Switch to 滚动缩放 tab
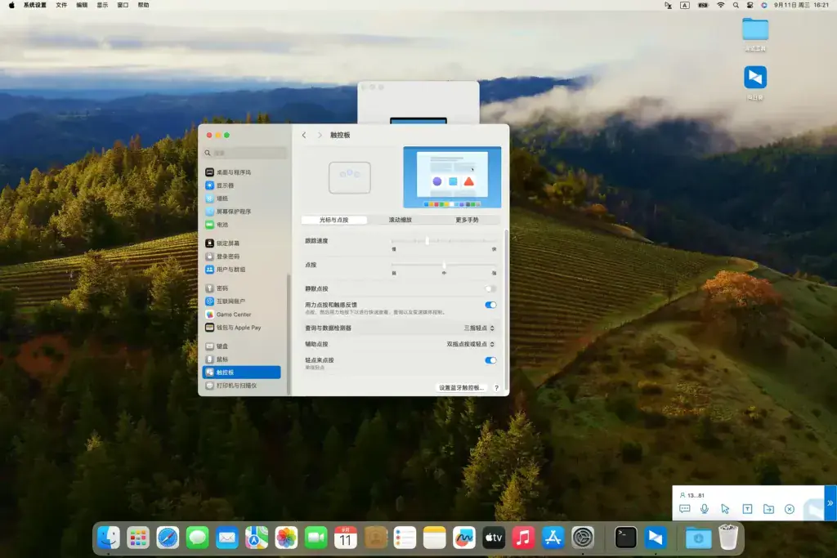 pyautogui.click(x=401, y=220)
